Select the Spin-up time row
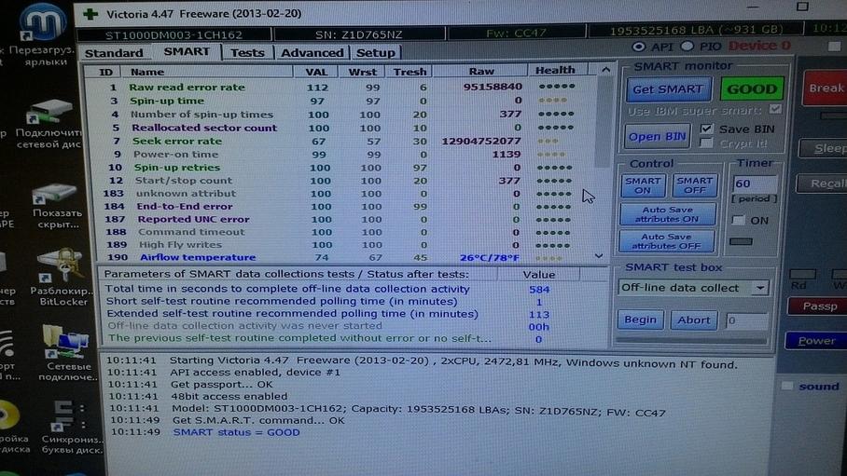This screenshot has width=847, height=476. [x=340, y=101]
